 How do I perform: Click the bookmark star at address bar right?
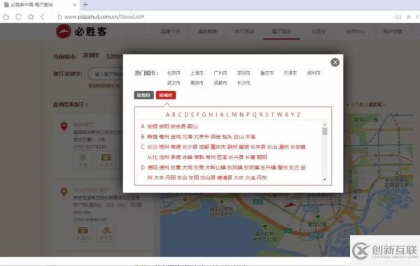point(409,17)
